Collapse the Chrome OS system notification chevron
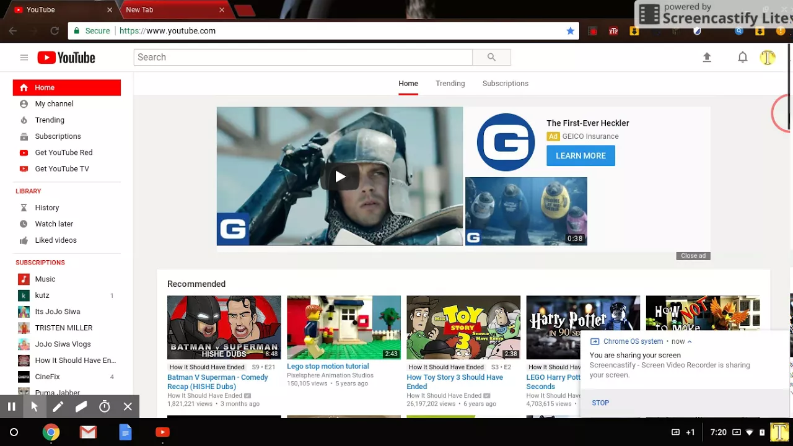793x446 pixels. 689,341
